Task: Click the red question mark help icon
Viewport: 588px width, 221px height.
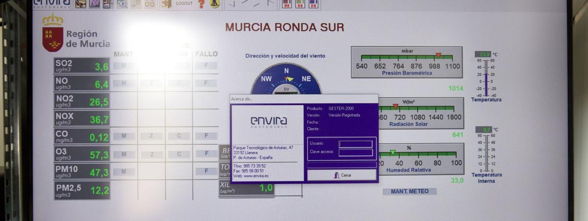Action: click(x=201, y=4)
